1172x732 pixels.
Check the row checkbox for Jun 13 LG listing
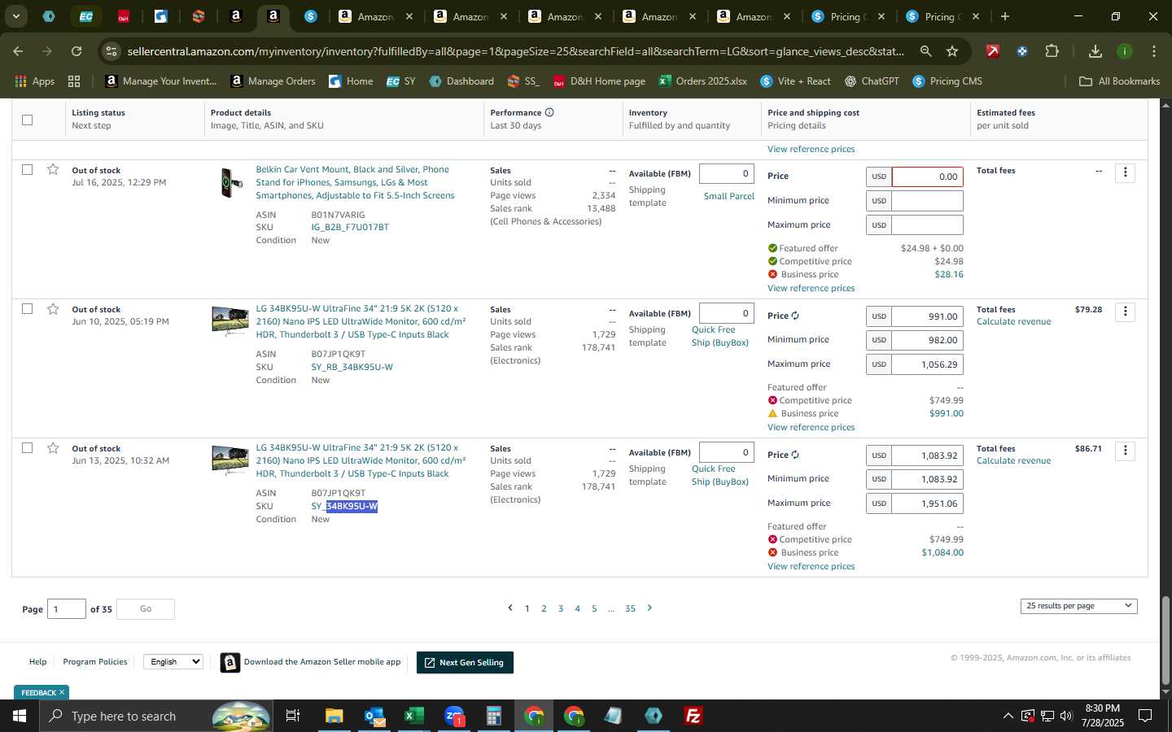tap(27, 447)
